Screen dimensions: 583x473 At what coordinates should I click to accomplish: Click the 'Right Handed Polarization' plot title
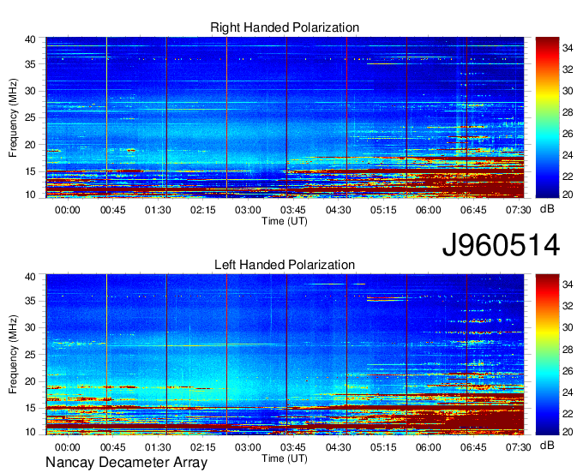click(285, 27)
